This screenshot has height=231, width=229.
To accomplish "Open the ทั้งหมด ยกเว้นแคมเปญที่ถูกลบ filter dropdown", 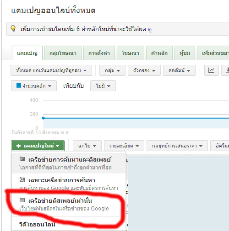I will pos(51,70).
